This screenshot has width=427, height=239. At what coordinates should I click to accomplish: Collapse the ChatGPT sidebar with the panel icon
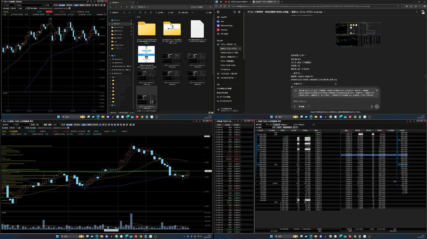[218, 12]
